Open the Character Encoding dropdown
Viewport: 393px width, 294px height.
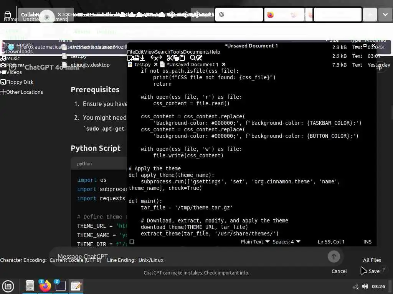tap(75, 260)
